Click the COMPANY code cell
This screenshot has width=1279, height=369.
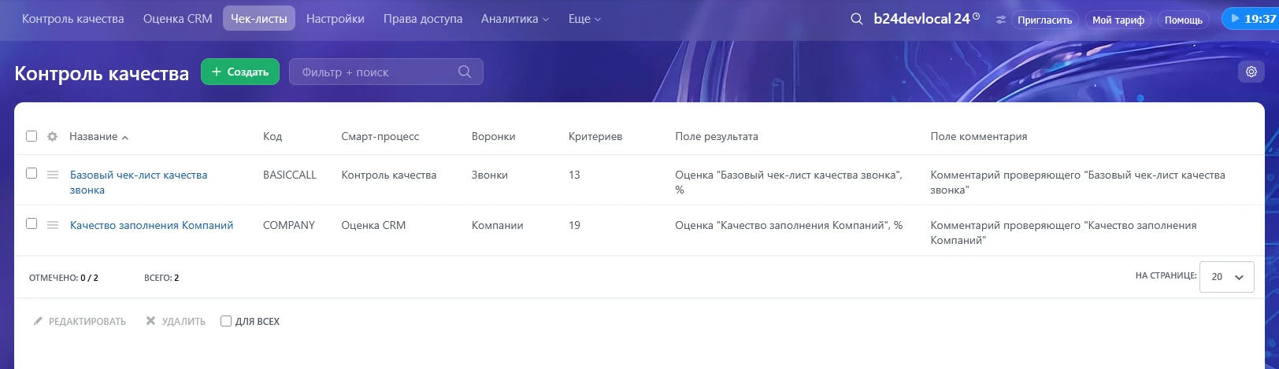[289, 225]
